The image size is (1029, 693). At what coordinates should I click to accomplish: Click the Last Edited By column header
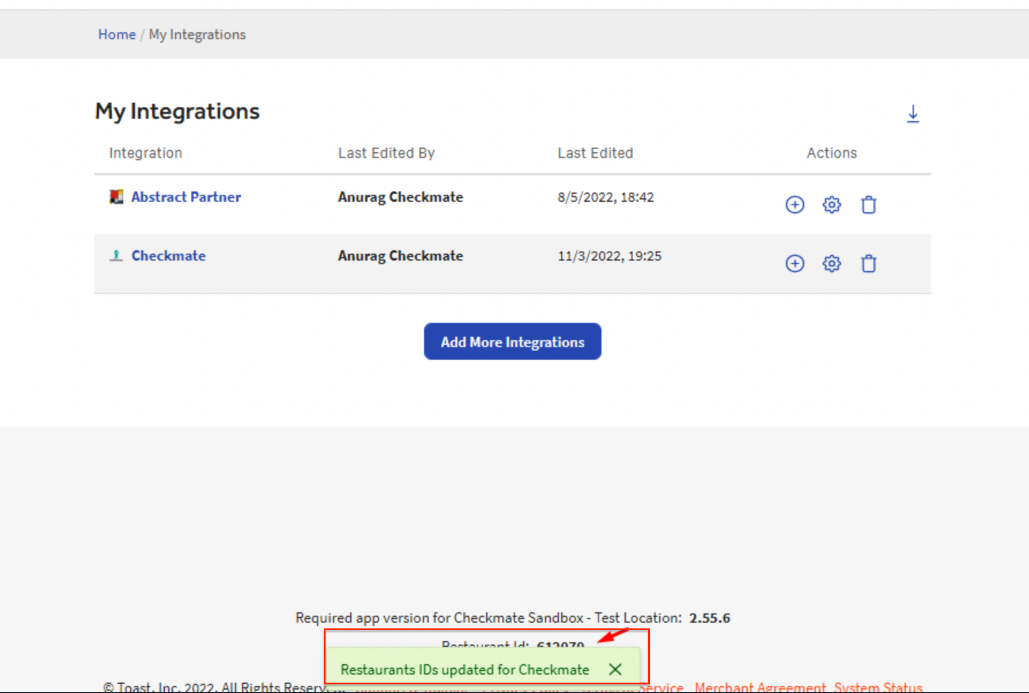386,153
